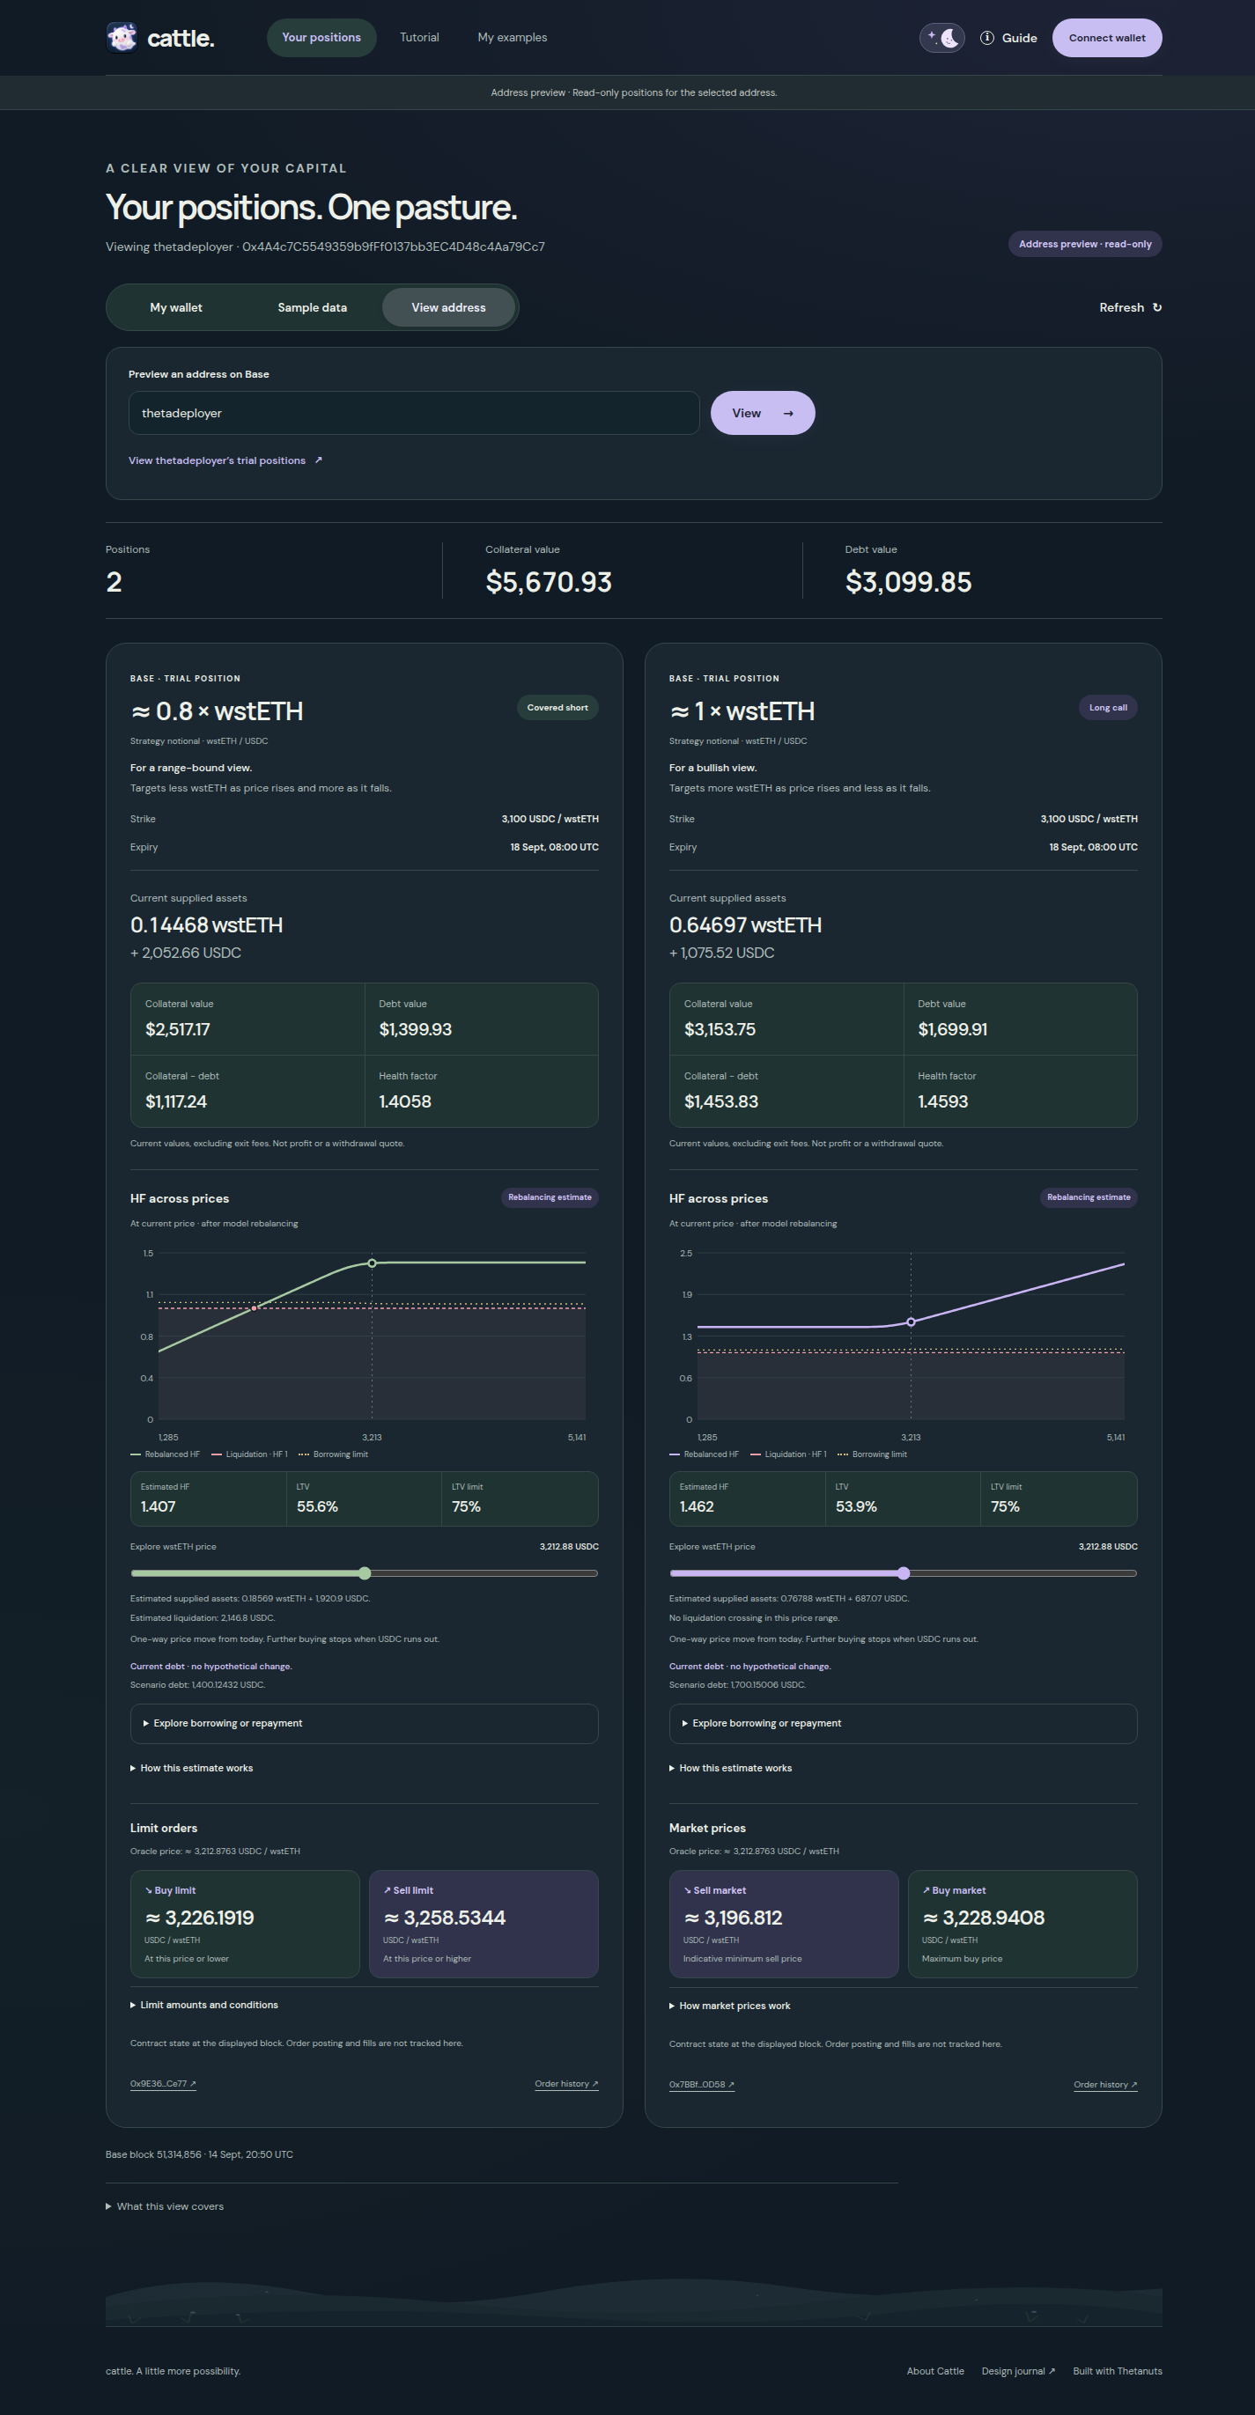Click the Collateral value $5,670.93 total
1255x2415 pixels.
549,582
